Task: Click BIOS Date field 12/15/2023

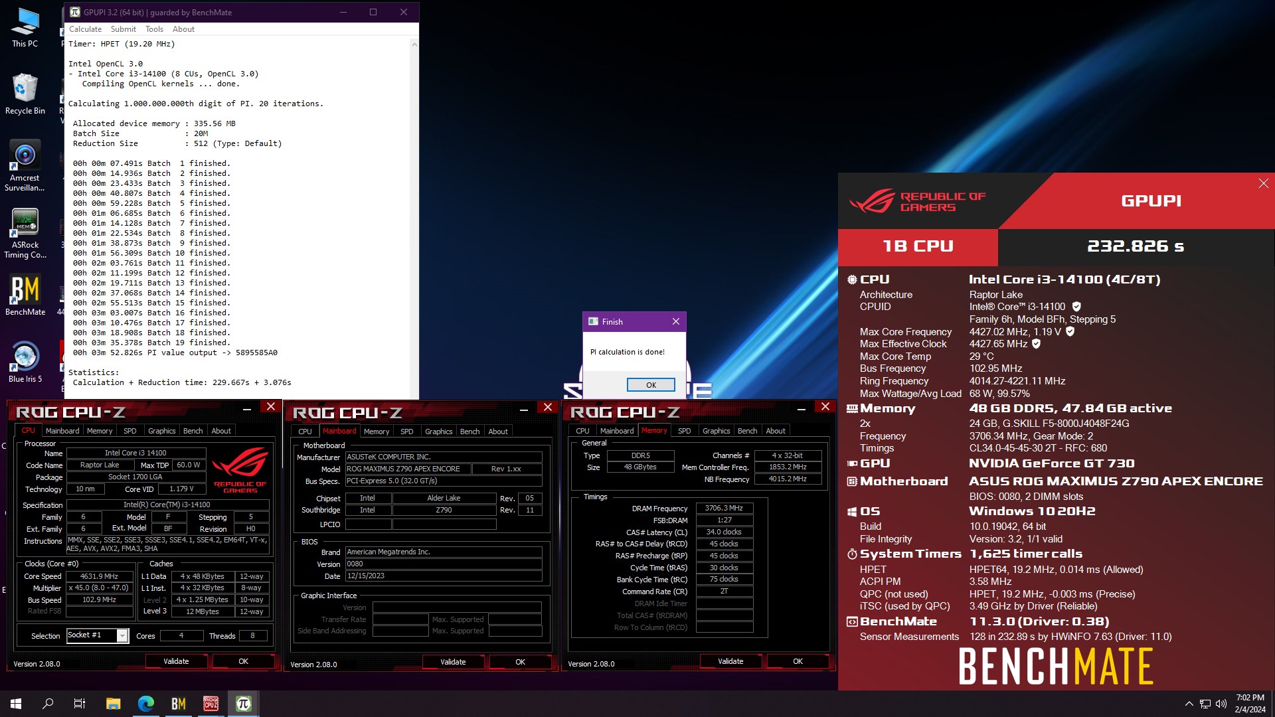Action: click(x=444, y=576)
